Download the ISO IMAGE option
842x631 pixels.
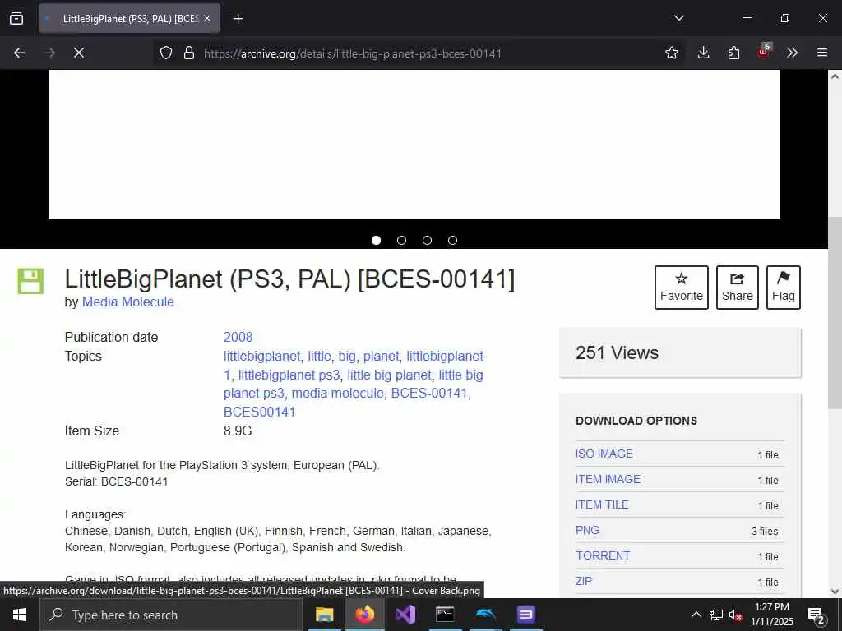pos(604,454)
